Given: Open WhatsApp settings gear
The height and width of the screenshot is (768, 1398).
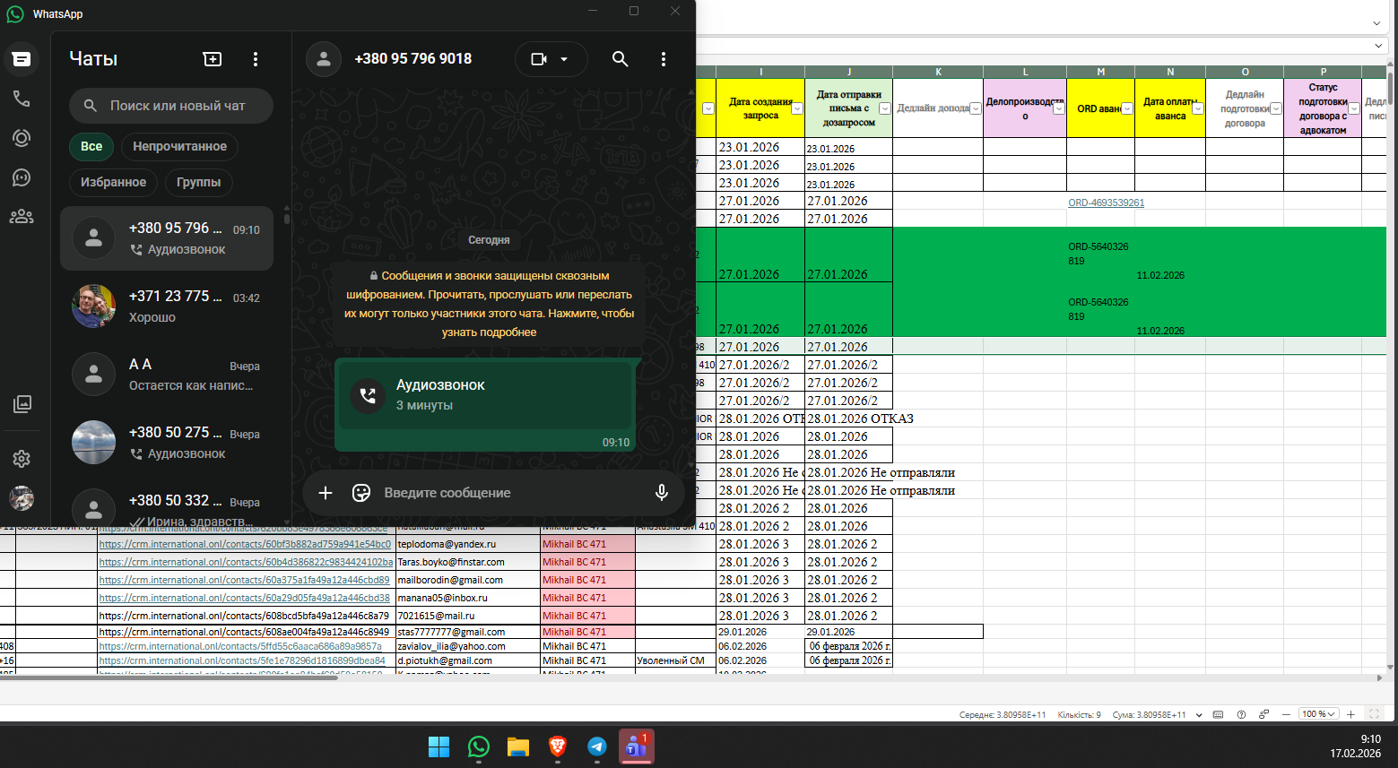Looking at the screenshot, I should point(22,459).
